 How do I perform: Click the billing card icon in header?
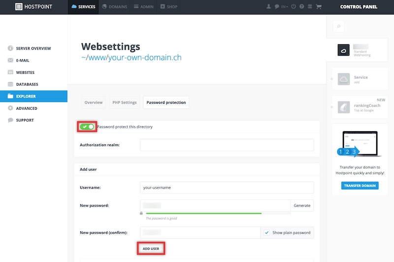(310, 6)
